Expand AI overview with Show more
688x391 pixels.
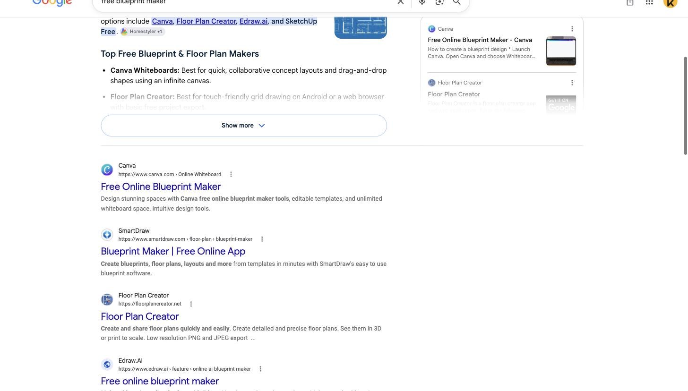click(x=244, y=126)
